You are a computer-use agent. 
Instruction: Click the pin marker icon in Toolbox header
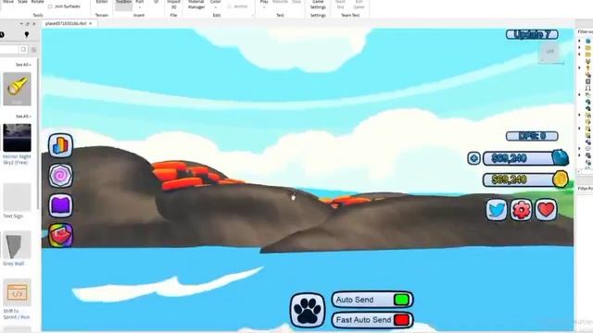(x=27, y=35)
